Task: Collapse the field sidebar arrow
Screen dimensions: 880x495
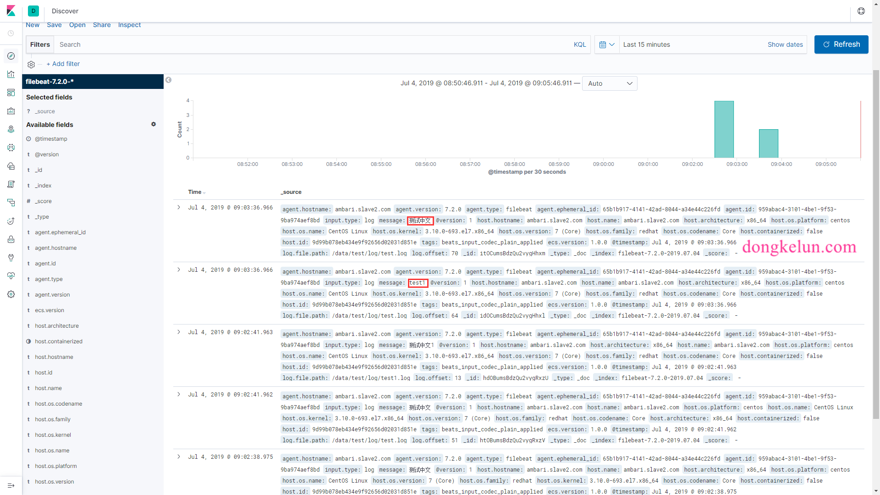Action: pyautogui.click(x=168, y=80)
